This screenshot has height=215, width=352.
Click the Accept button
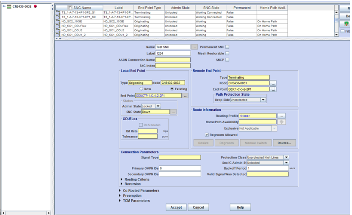click(x=176, y=207)
